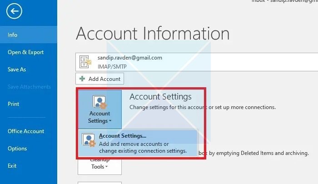Click the mailbox cabinet icon beside account email
This screenshot has width=318, height=184.
85,62
